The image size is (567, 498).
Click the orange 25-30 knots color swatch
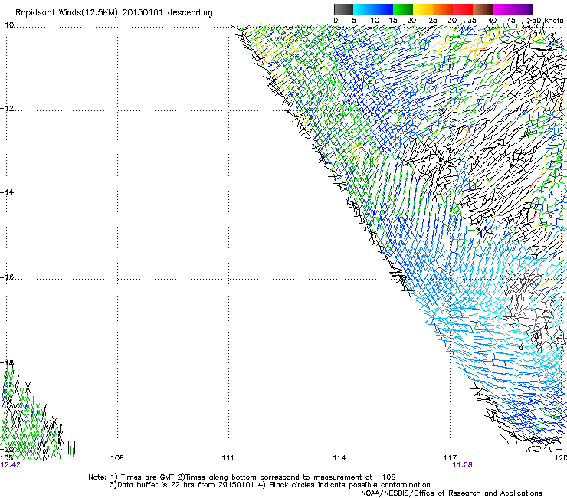[x=443, y=9]
